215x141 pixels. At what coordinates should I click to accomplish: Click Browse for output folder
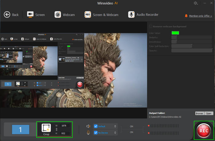point(199,113)
